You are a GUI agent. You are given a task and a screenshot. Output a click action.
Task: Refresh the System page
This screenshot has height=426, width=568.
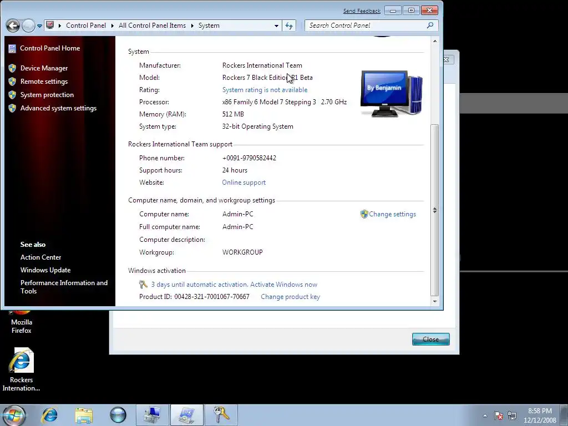289,26
